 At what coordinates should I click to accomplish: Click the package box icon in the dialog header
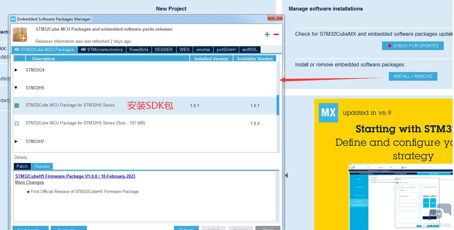(x=20, y=34)
